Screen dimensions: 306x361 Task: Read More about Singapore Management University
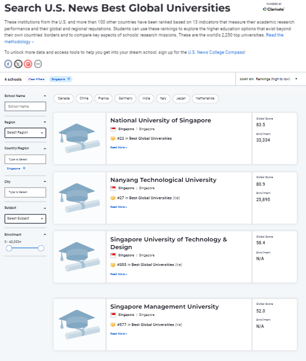point(118,334)
